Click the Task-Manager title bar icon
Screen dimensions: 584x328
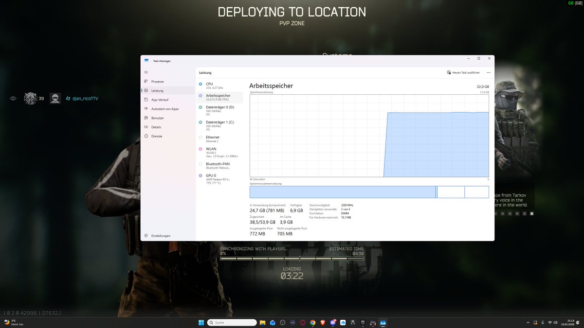(146, 61)
